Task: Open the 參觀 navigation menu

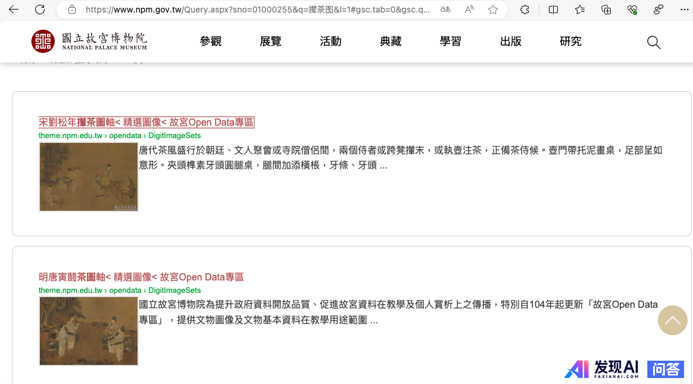Action: point(210,42)
